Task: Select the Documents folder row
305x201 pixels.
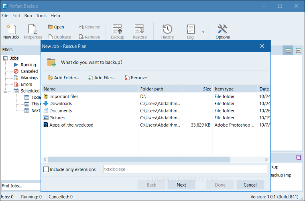Action: [156, 111]
